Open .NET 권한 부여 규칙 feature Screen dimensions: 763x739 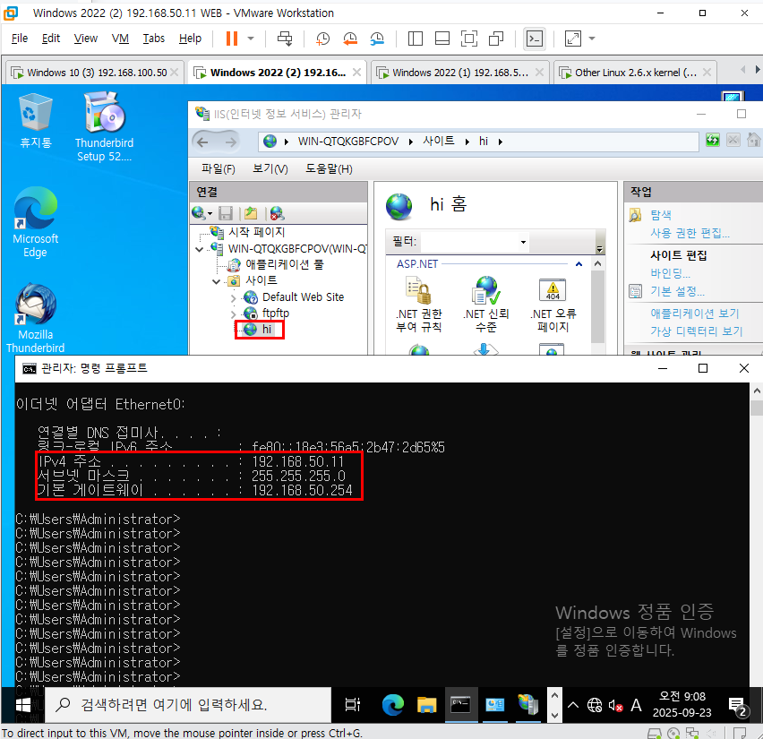point(418,305)
